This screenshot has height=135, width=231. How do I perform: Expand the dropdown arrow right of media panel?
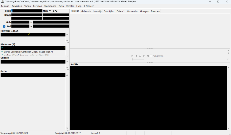tap(228, 59)
